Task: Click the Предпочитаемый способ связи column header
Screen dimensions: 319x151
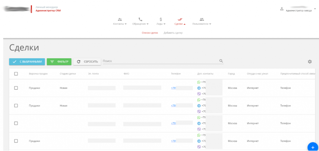Action: click(x=298, y=74)
